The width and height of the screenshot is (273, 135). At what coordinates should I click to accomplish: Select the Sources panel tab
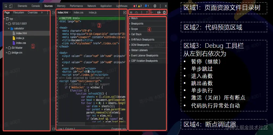48,6
